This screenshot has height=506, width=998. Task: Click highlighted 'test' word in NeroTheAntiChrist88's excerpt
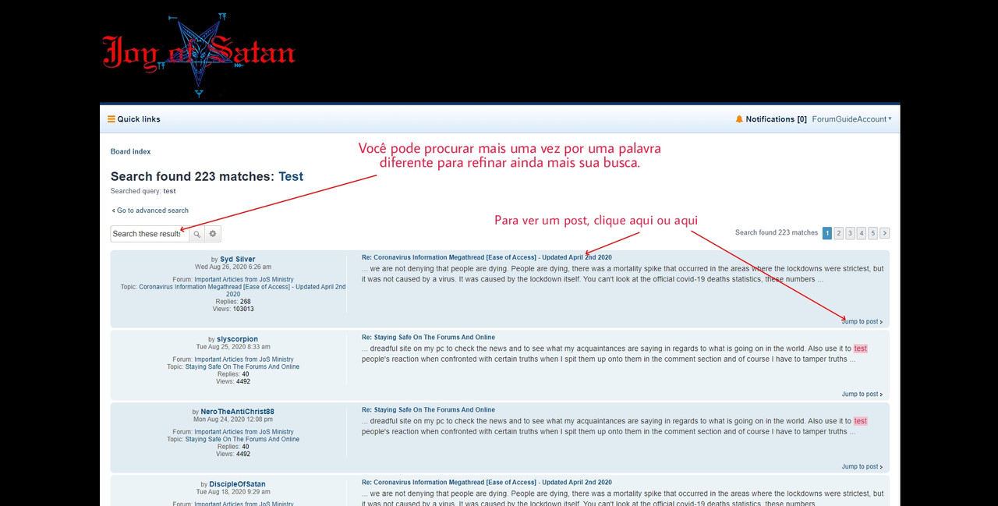click(x=860, y=421)
